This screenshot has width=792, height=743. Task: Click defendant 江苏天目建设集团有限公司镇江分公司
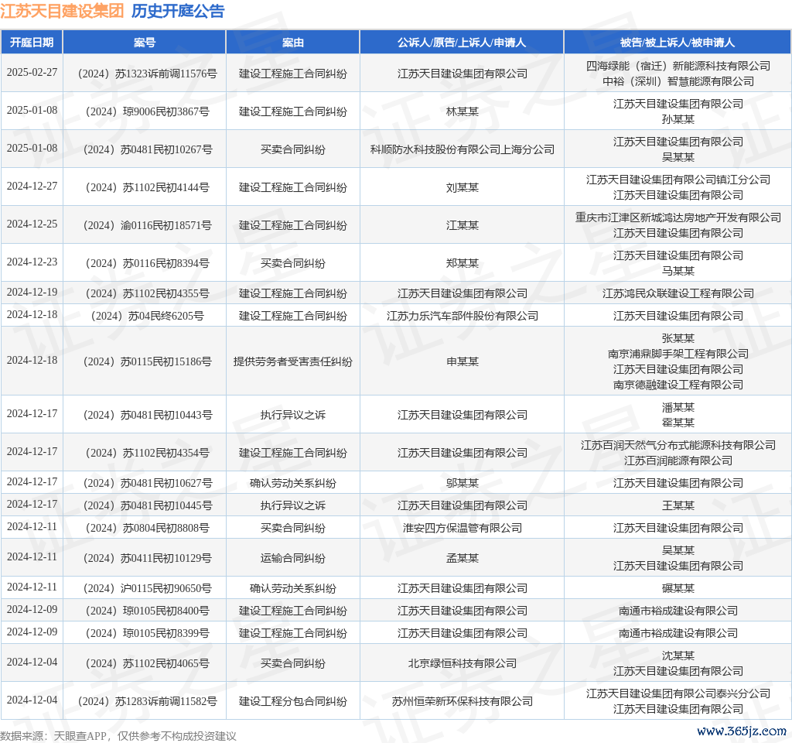click(678, 180)
